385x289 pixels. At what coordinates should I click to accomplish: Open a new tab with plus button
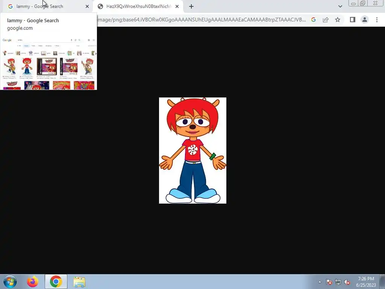pos(191,6)
